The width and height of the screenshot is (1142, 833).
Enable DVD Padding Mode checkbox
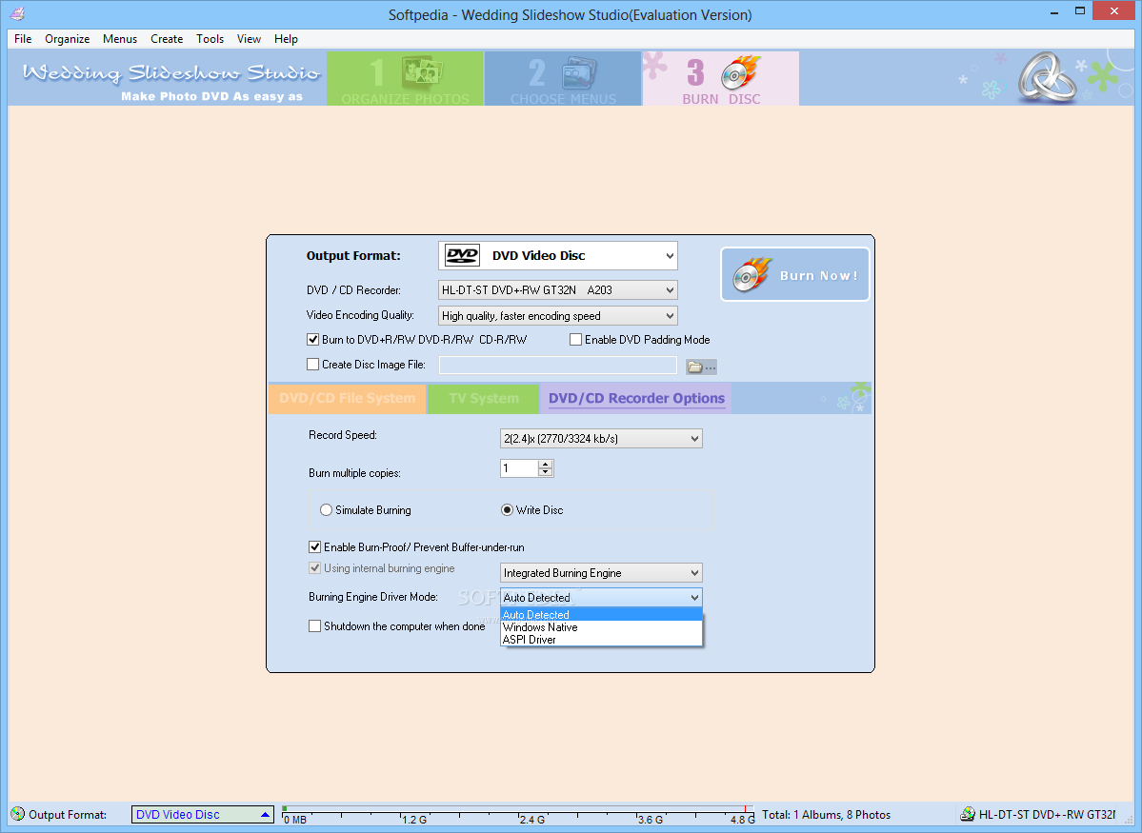tap(575, 339)
